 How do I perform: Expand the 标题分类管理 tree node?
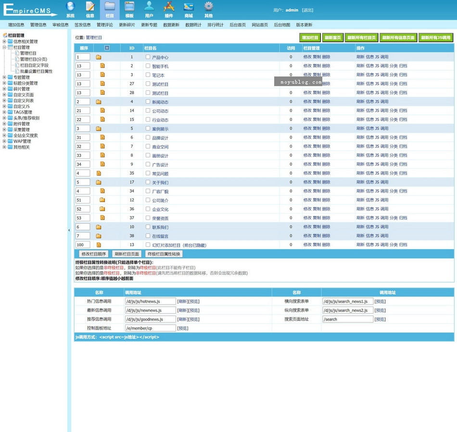click(4, 83)
